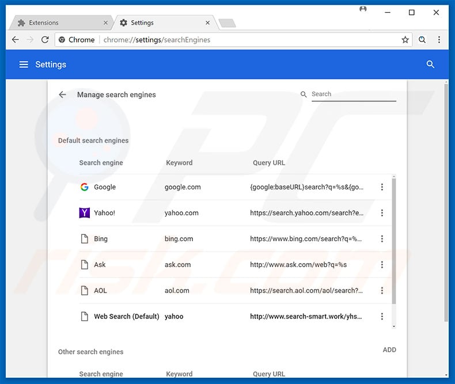Click the page vertical scrollbar
Viewport: 455px width, 384px height.
446,202
